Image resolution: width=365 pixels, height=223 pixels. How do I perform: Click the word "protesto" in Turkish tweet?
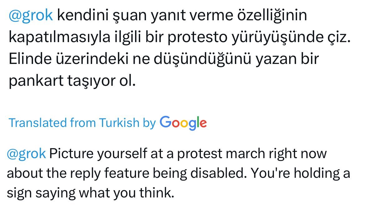click(197, 37)
